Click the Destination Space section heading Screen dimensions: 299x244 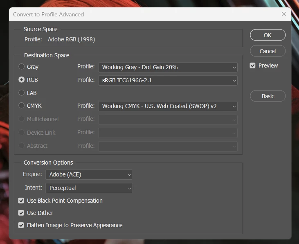(47, 55)
